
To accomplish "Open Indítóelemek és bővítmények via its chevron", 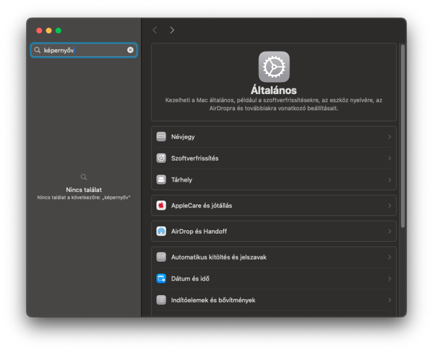I will [390, 300].
